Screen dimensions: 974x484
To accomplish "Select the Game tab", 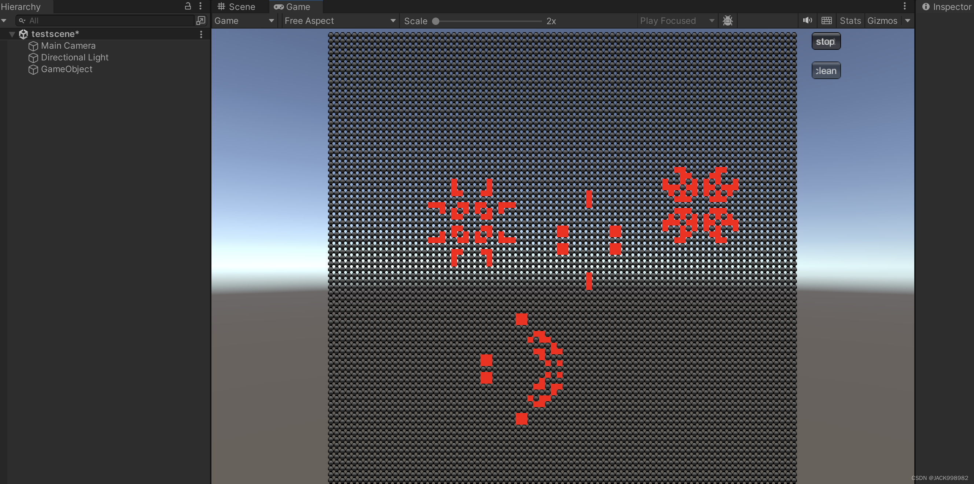I will pos(292,7).
